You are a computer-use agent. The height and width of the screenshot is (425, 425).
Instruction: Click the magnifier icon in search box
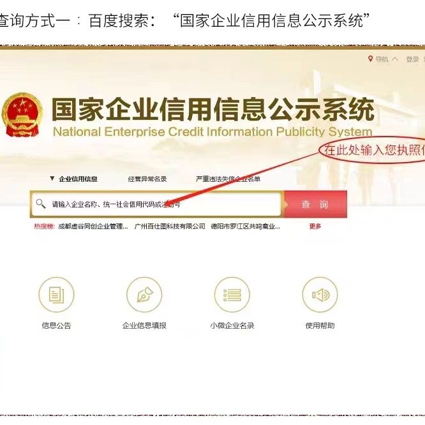pyautogui.click(x=41, y=204)
